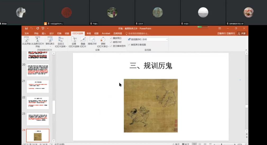
Task: Click the slide title 三、规训厉鬼
Action: coord(151,66)
